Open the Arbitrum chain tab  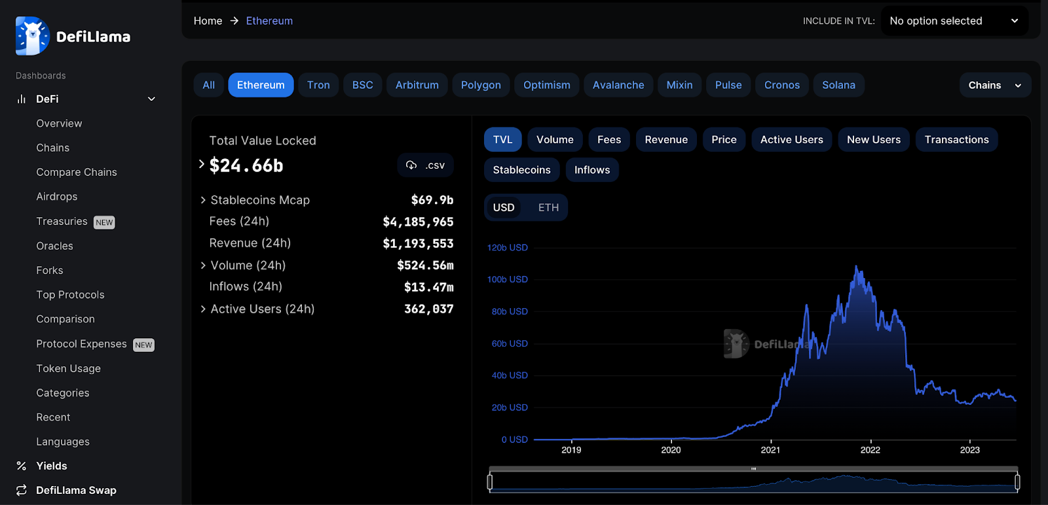pyautogui.click(x=417, y=85)
